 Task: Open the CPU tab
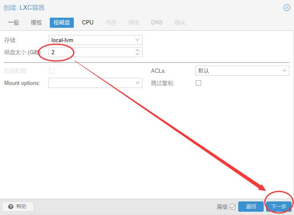coord(88,23)
